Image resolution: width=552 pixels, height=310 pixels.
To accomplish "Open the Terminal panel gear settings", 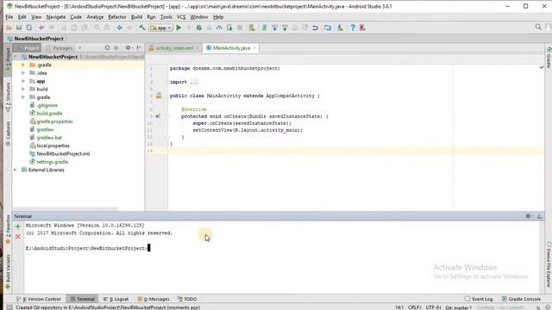I will pos(529,216).
